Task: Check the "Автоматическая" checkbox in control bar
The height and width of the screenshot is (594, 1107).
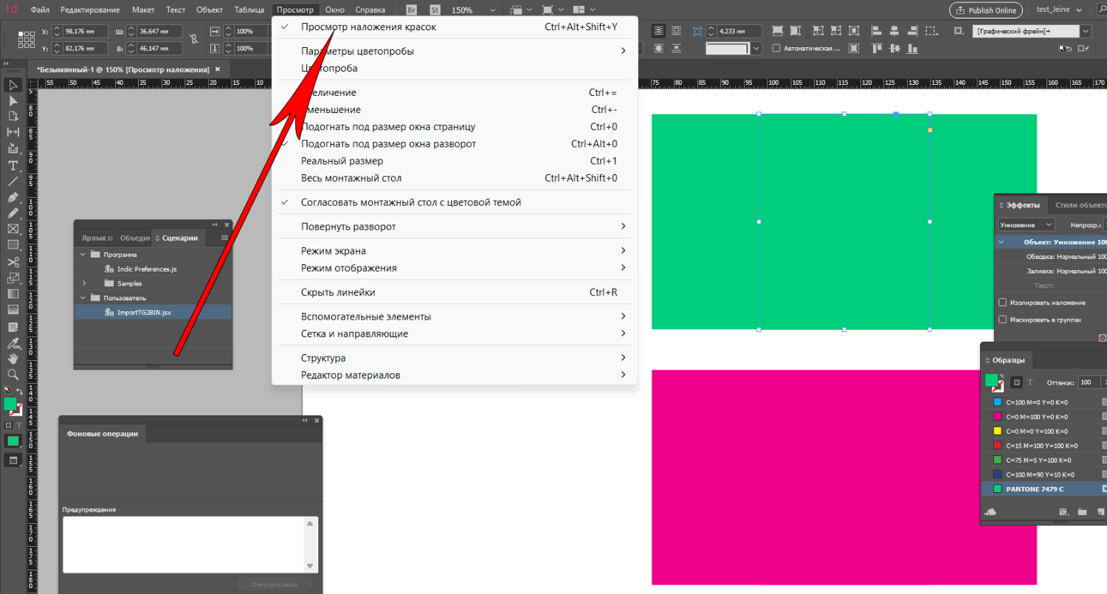Action: (776, 49)
